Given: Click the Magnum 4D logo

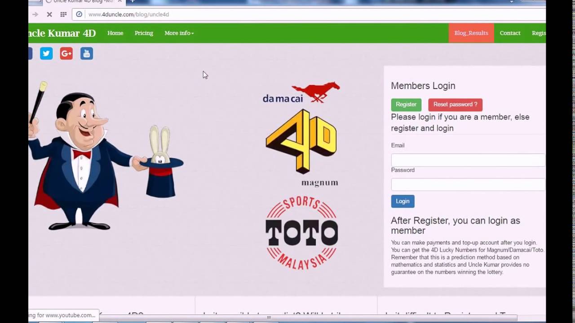Looking at the screenshot, I should click(301, 147).
